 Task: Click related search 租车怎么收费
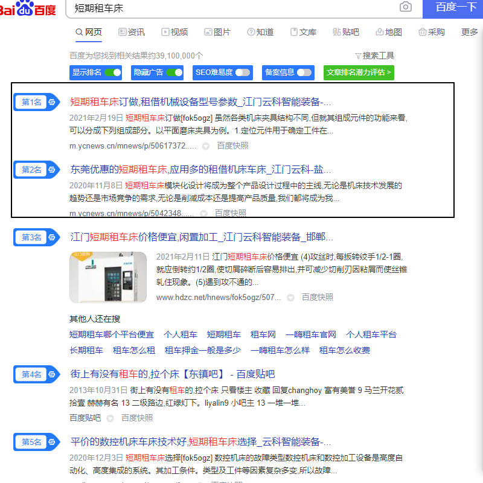[345, 350]
